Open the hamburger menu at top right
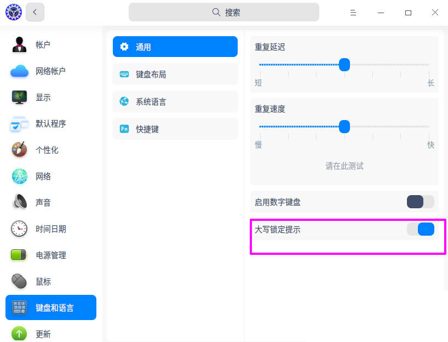 353,12
